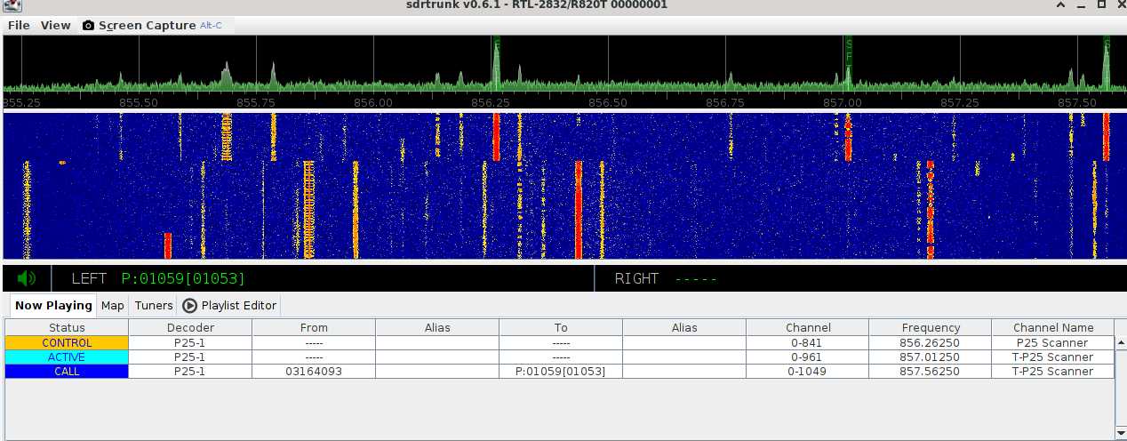Click the first Alias column header
1127x441 pixels.
pos(437,328)
